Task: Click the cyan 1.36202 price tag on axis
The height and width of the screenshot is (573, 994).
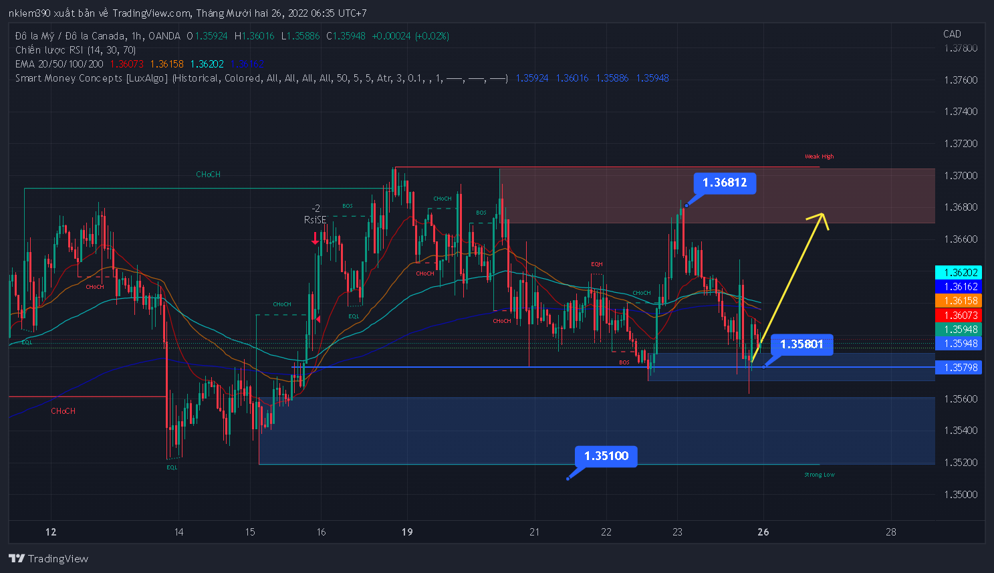Action: click(x=959, y=272)
